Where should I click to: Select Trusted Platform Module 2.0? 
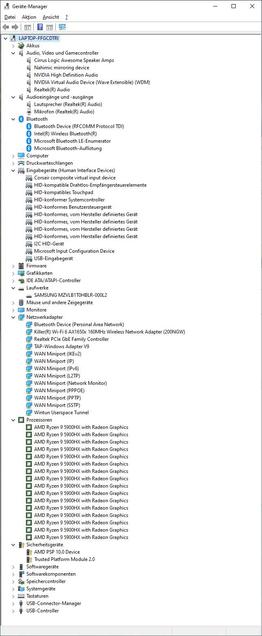(64, 559)
